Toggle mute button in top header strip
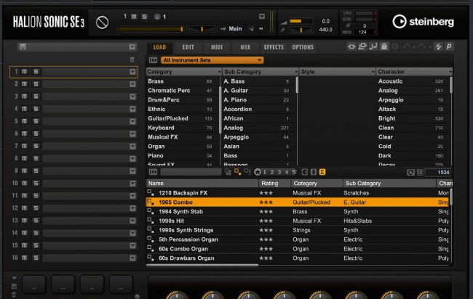Viewport: 473px width, 299px height. tap(134, 17)
